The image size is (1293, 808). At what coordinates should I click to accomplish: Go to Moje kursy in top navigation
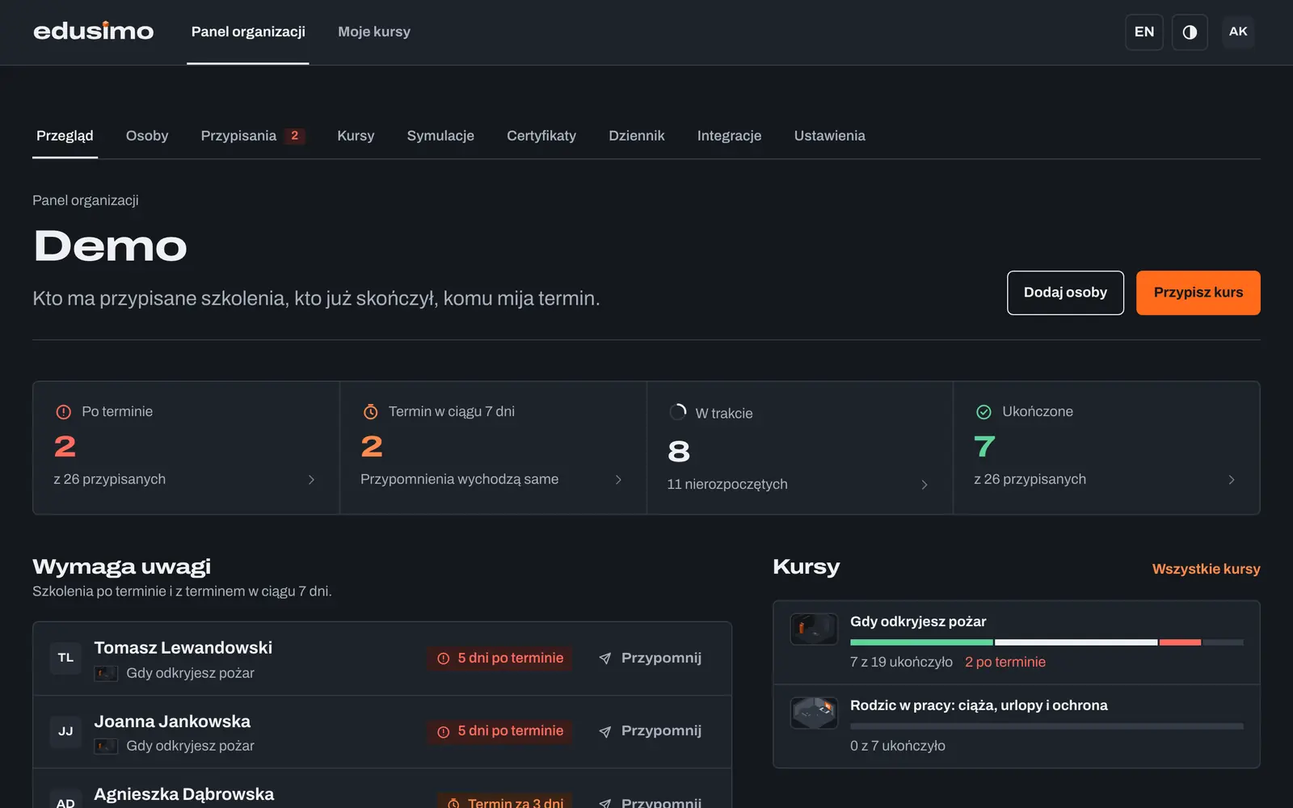pos(374,32)
